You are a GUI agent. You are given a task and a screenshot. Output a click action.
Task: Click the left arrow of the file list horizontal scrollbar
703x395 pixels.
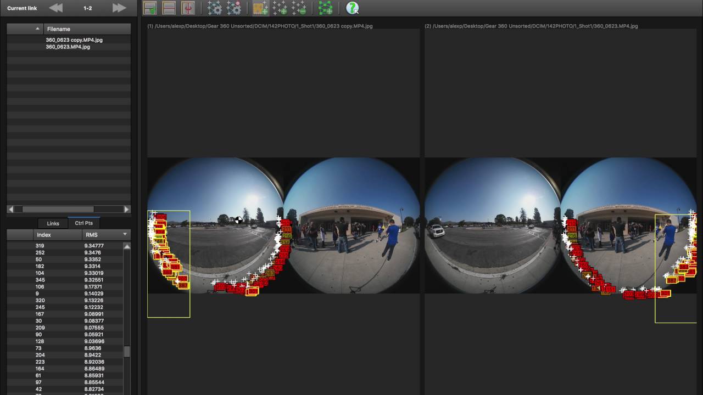pos(10,209)
